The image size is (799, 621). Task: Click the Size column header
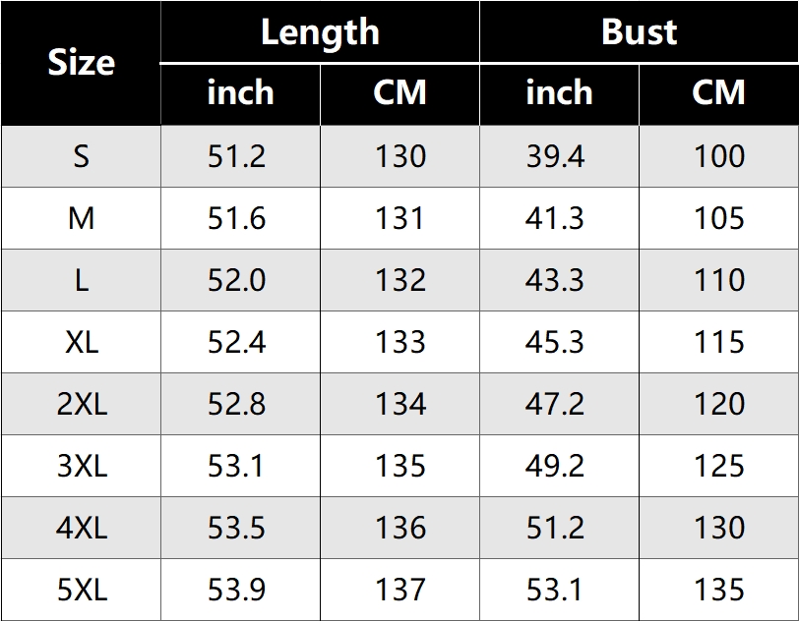[81, 63]
